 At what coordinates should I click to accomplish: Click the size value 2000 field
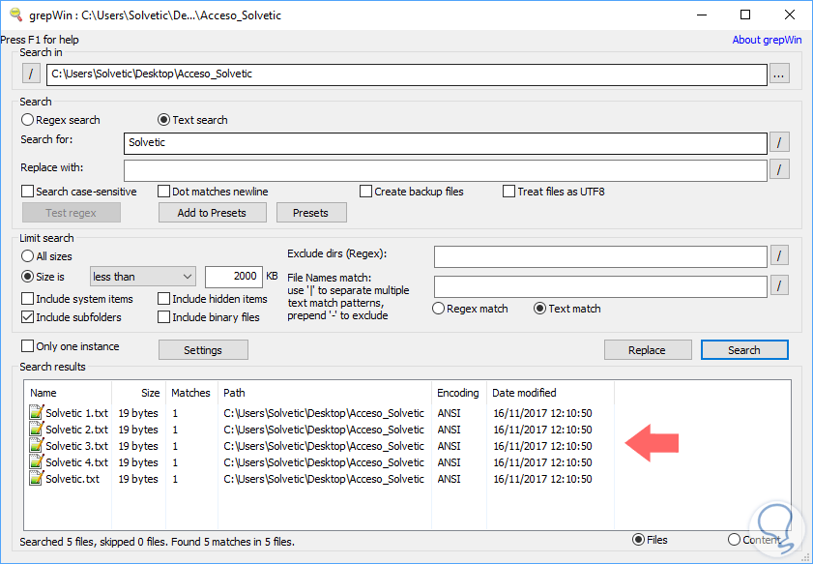[234, 277]
